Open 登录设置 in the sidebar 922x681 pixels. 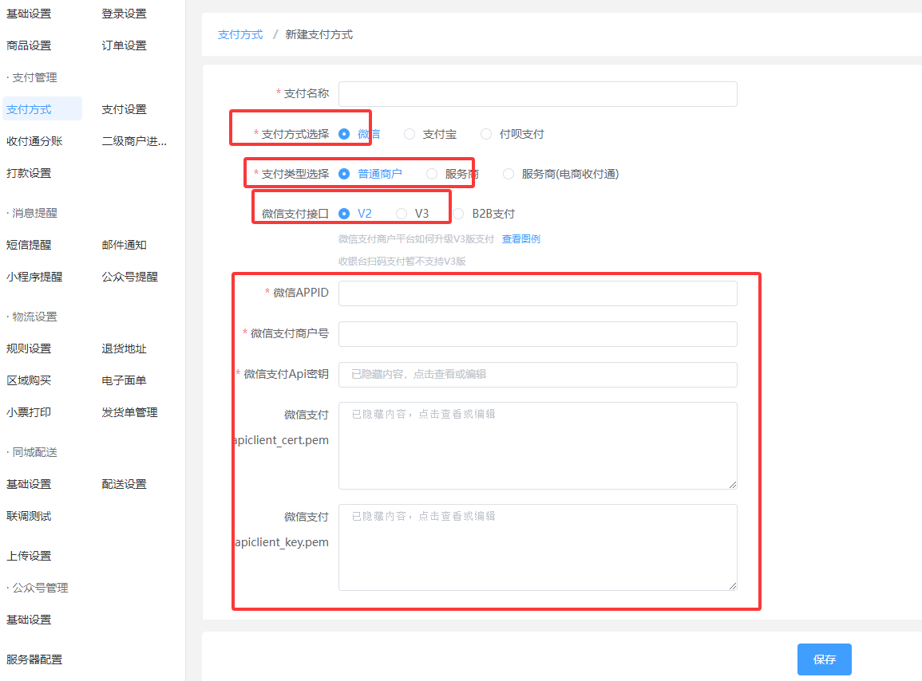(124, 14)
